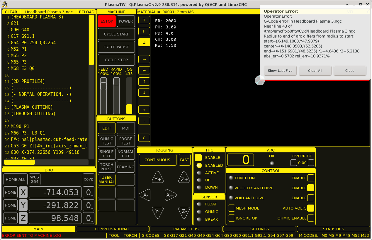Open the USER MANUAL
This screenshot has width=372, height=240.
pyautogui.click(x=107, y=180)
